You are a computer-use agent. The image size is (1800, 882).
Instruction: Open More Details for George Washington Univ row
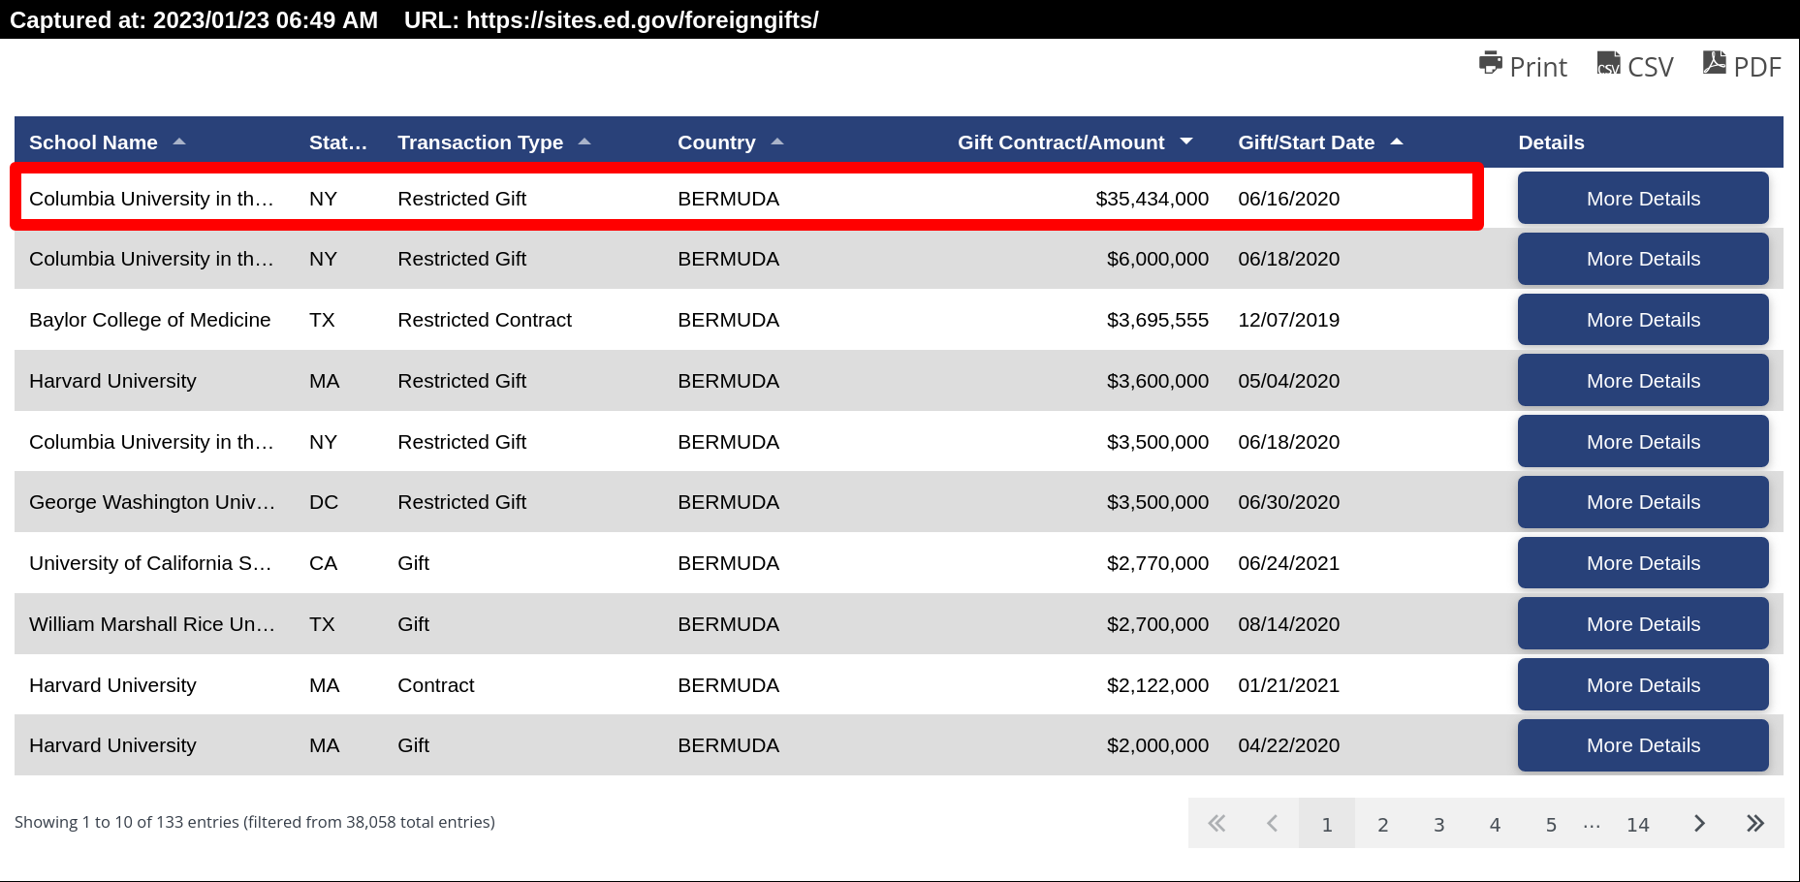click(1643, 502)
